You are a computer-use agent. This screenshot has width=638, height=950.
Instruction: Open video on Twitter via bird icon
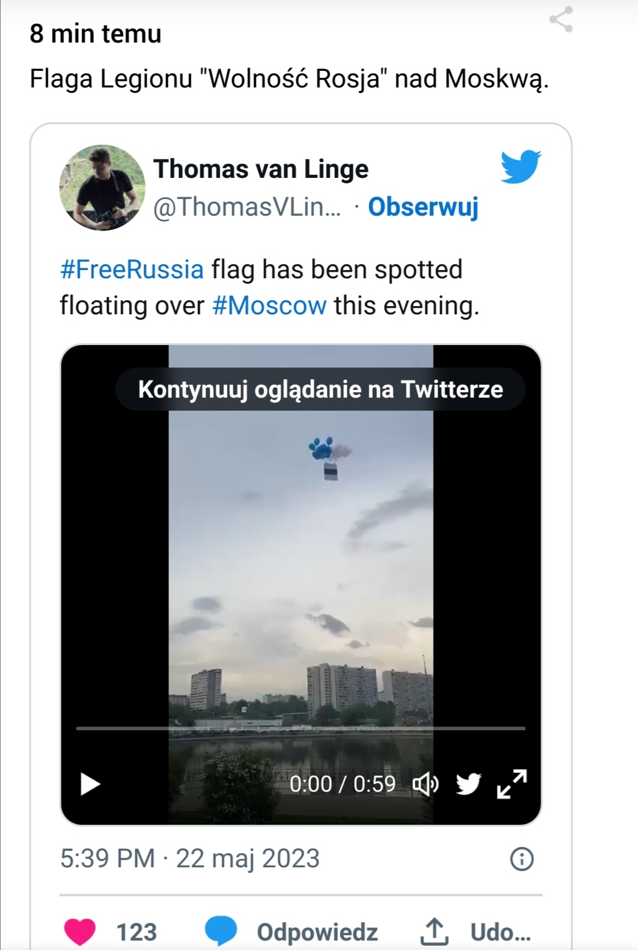(x=468, y=785)
